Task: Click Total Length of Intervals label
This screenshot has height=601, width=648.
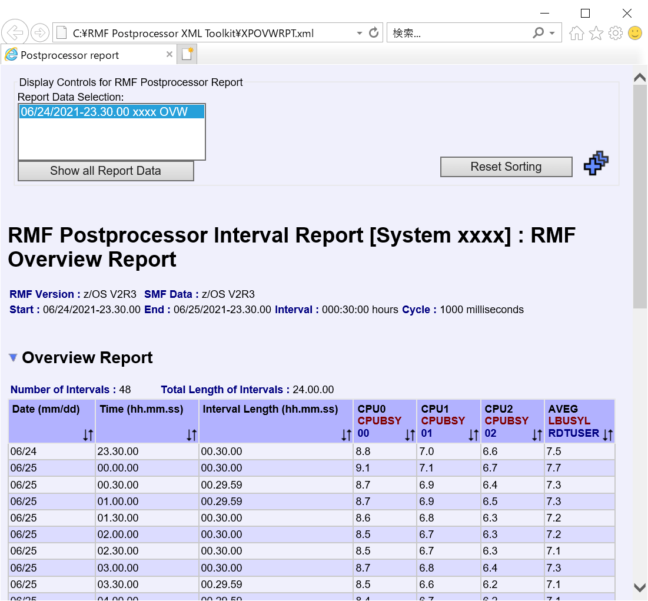Action: [225, 390]
